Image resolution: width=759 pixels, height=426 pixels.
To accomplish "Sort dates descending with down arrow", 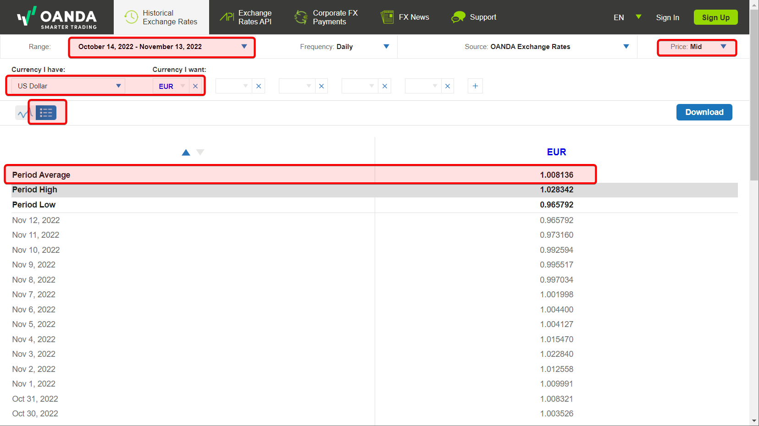I will (200, 152).
